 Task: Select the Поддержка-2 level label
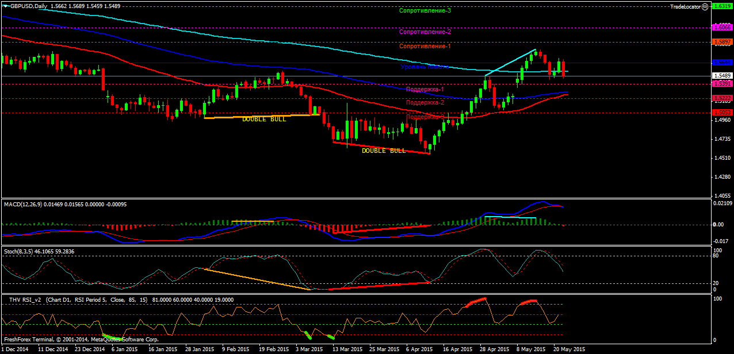pos(425,102)
